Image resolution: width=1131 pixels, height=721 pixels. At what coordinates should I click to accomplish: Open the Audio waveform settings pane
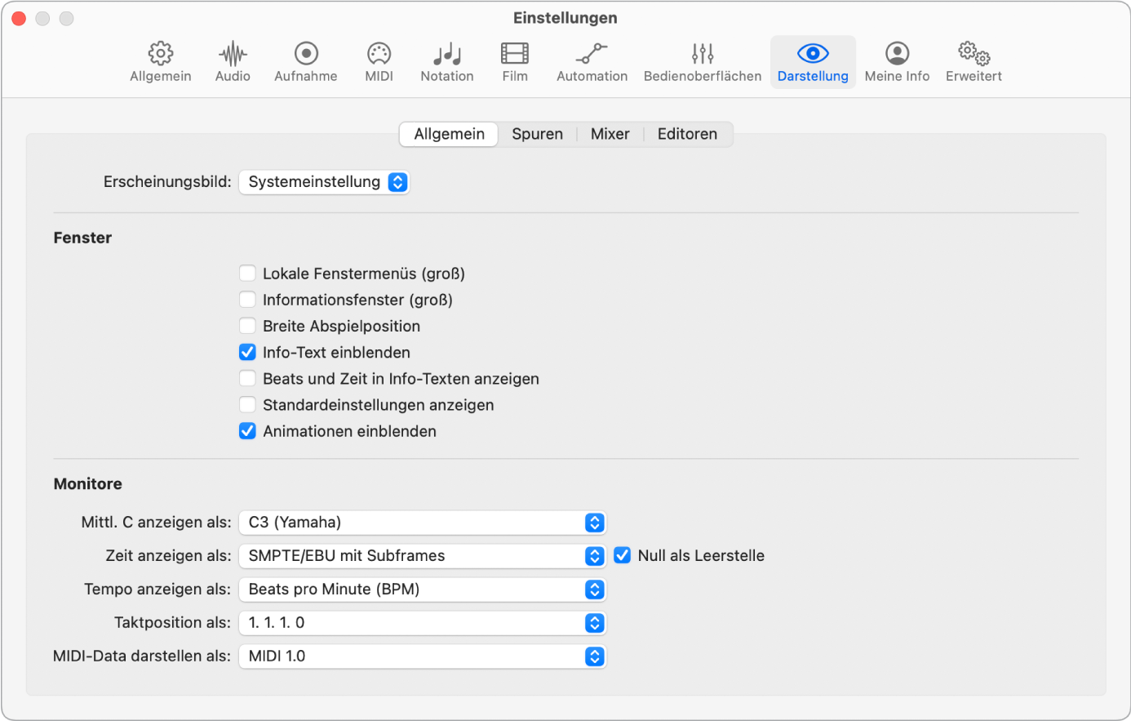233,62
